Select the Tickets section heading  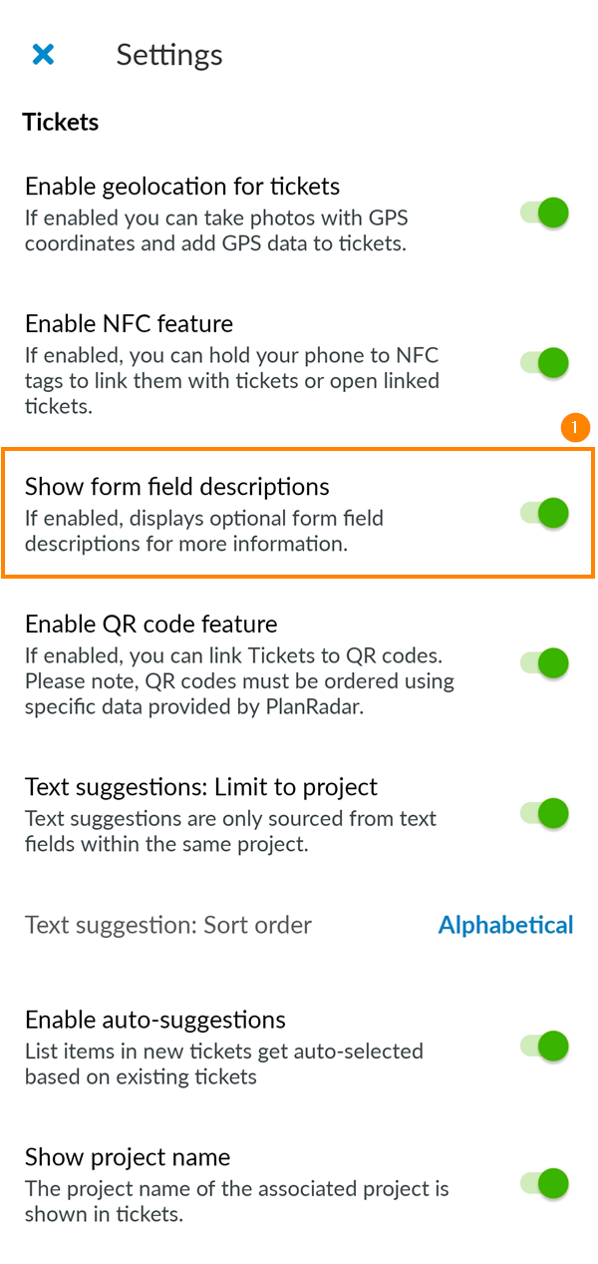click(x=60, y=122)
